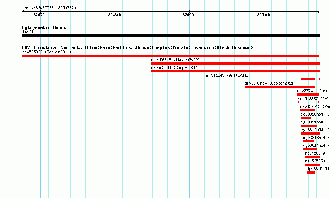Open nsv565334 (Cooper2011) variant label
The image size is (330, 198).
175,67
